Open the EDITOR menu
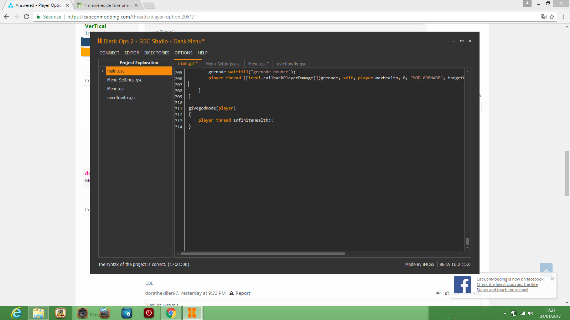The image size is (570, 320). tap(132, 53)
